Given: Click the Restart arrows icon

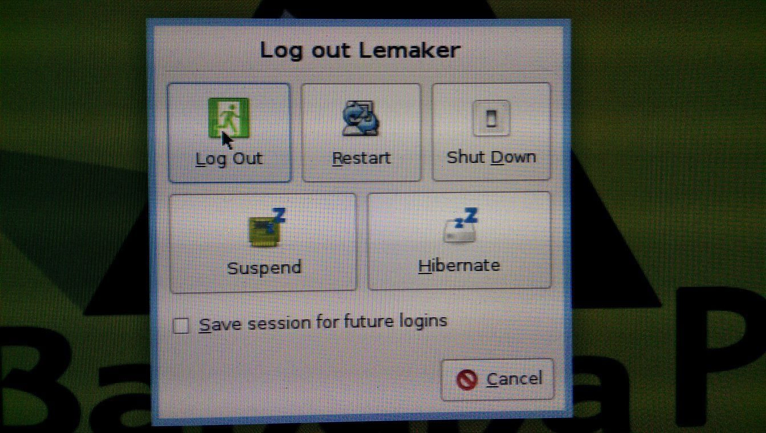Looking at the screenshot, I should pos(361,119).
